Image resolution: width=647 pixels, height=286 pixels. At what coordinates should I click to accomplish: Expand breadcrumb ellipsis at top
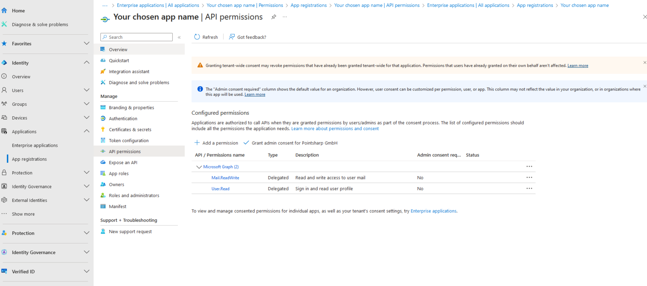click(105, 5)
